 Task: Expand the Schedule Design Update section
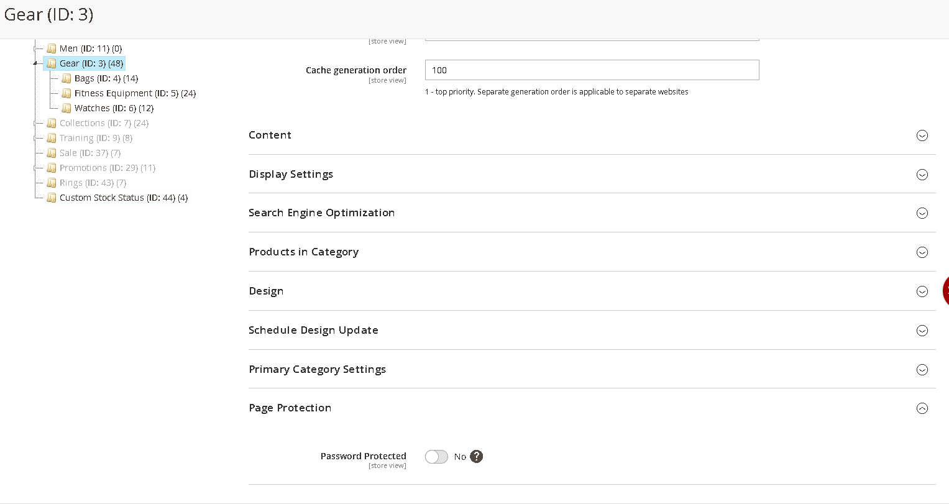click(922, 331)
